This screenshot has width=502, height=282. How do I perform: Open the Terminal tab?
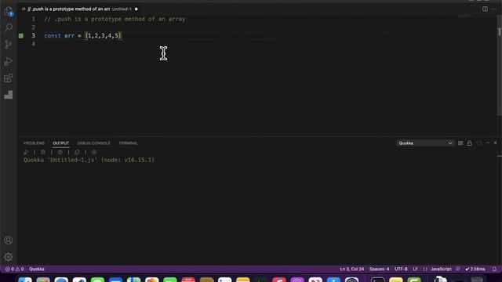coord(128,143)
